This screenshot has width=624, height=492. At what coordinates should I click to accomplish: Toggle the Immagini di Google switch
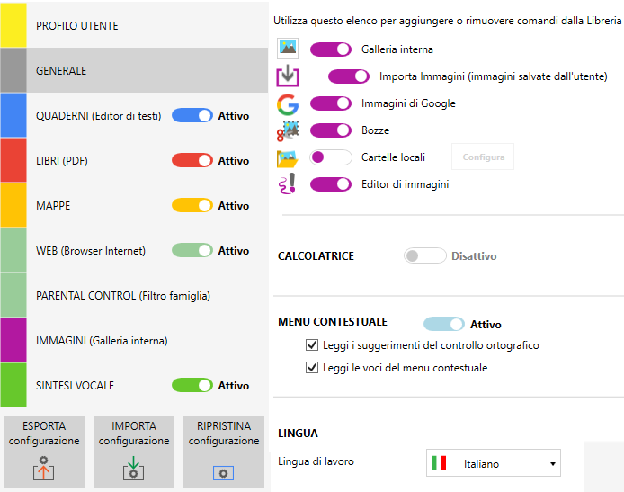[x=331, y=103]
